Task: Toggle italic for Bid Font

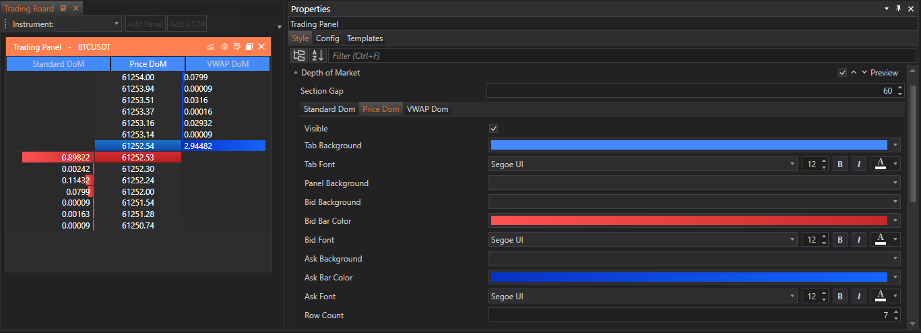Action: tap(859, 240)
